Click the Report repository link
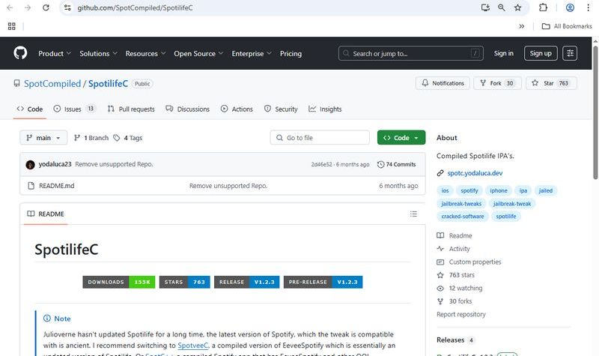This screenshot has width=599, height=356. click(x=461, y=314)
